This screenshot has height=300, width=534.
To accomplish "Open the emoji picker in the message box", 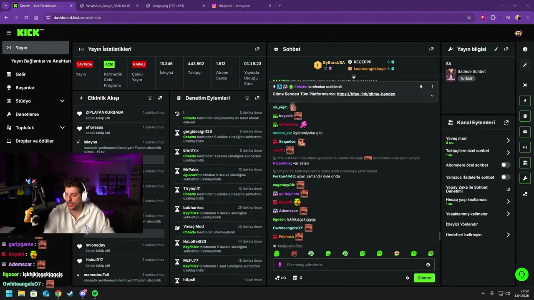I will 428,265.
